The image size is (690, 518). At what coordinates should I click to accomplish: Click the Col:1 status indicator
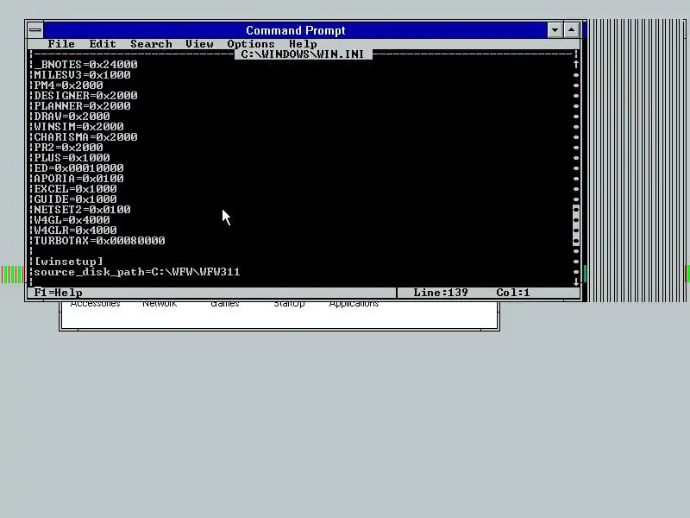coord(513,293)
